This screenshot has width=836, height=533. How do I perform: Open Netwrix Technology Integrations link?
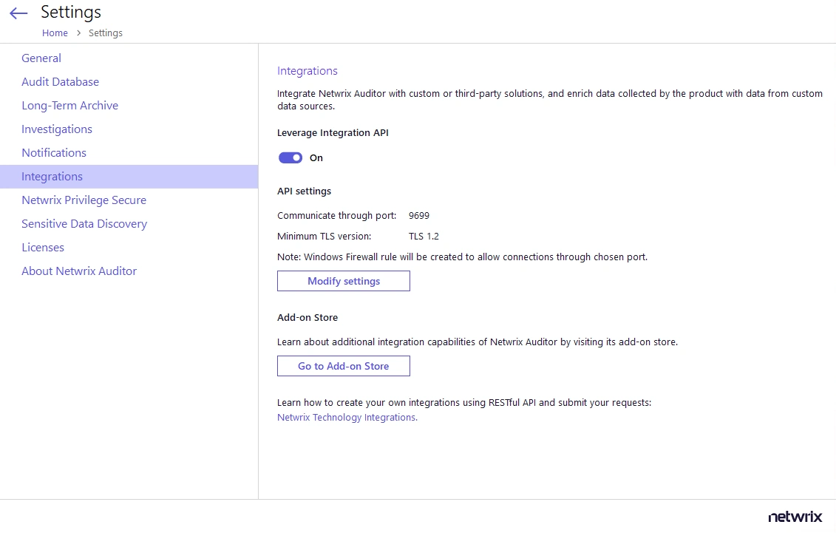click(347, 418)
